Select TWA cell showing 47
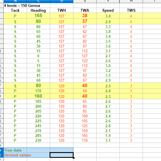Viewport: 161px width, 161px height. click(85, 27)
